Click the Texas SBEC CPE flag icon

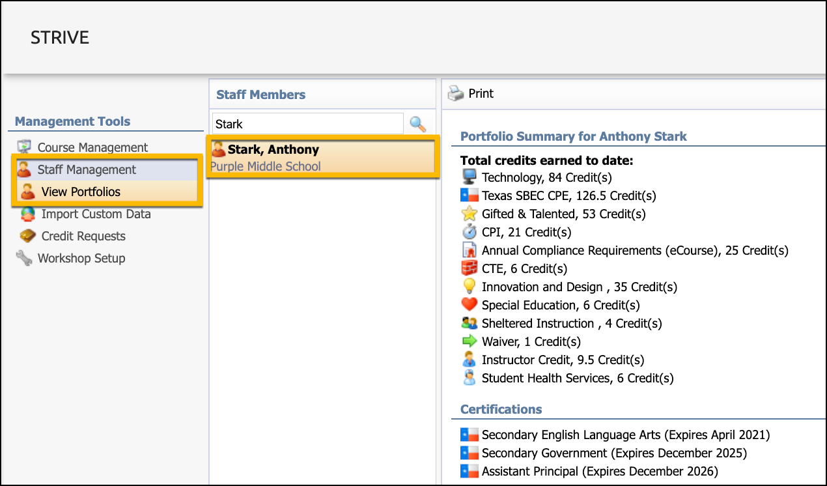coord(469,195)
